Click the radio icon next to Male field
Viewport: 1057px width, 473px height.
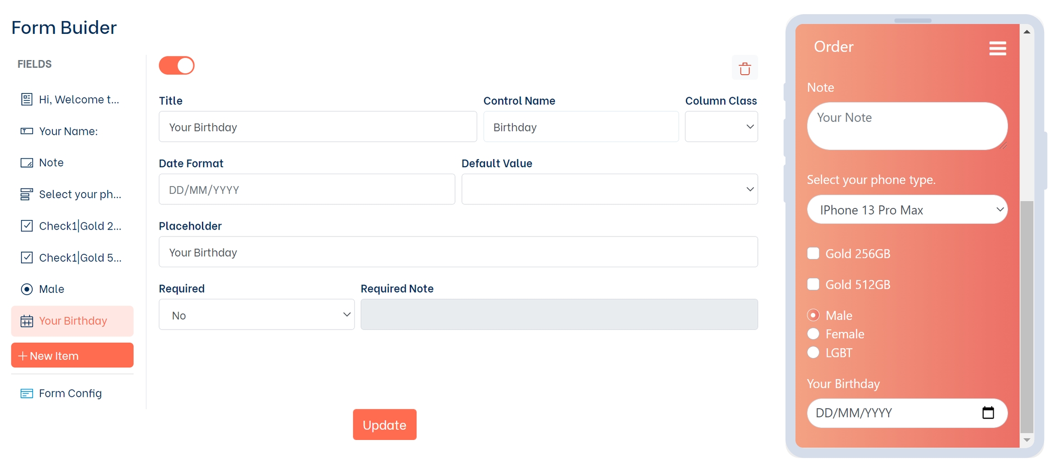[x=27, y=289]
